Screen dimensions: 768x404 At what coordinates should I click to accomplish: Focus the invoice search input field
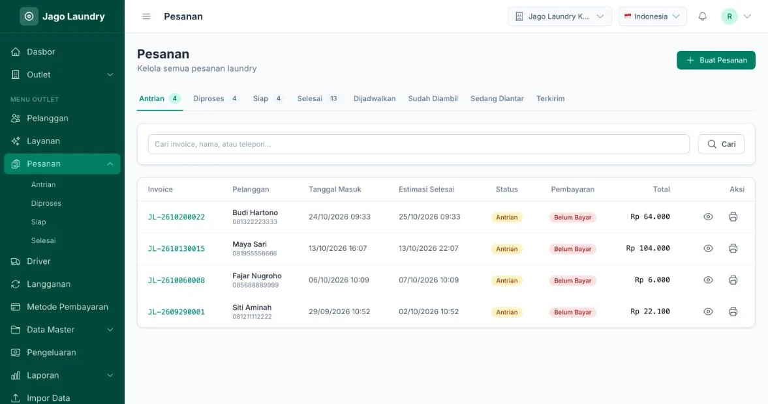pos(419,144)
